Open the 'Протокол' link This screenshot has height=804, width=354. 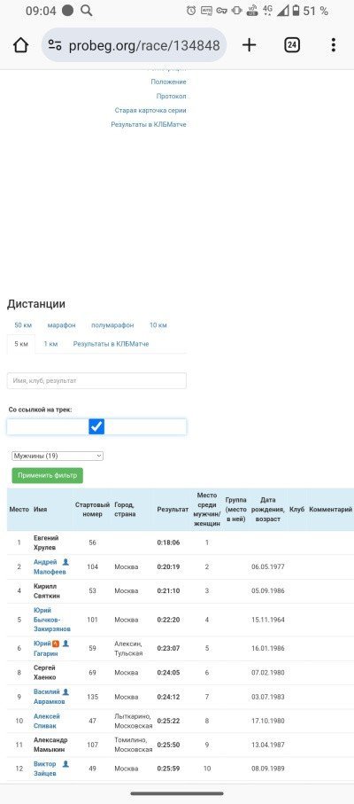172,97
